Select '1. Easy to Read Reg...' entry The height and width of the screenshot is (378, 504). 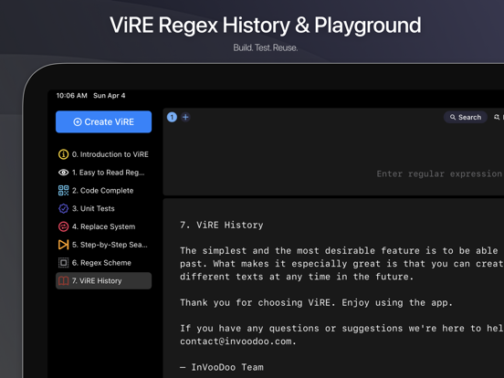(x=103, y=173)
